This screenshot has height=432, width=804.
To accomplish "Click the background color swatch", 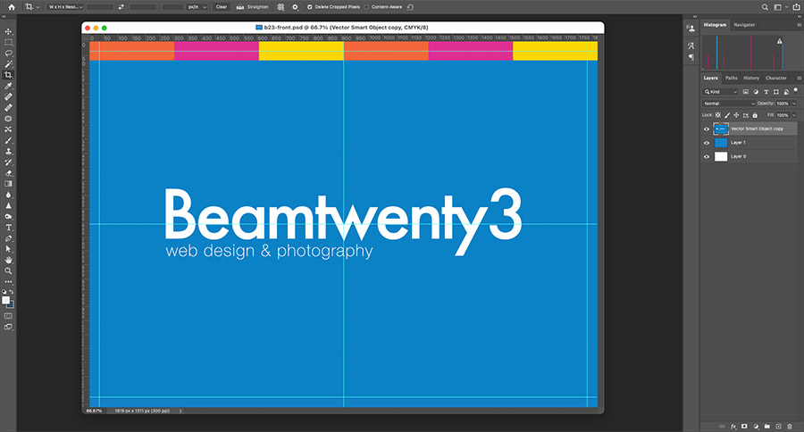I will click(11, 305).
